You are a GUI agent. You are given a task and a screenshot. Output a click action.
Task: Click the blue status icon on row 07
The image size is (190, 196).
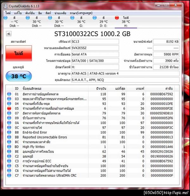point(9,113)
